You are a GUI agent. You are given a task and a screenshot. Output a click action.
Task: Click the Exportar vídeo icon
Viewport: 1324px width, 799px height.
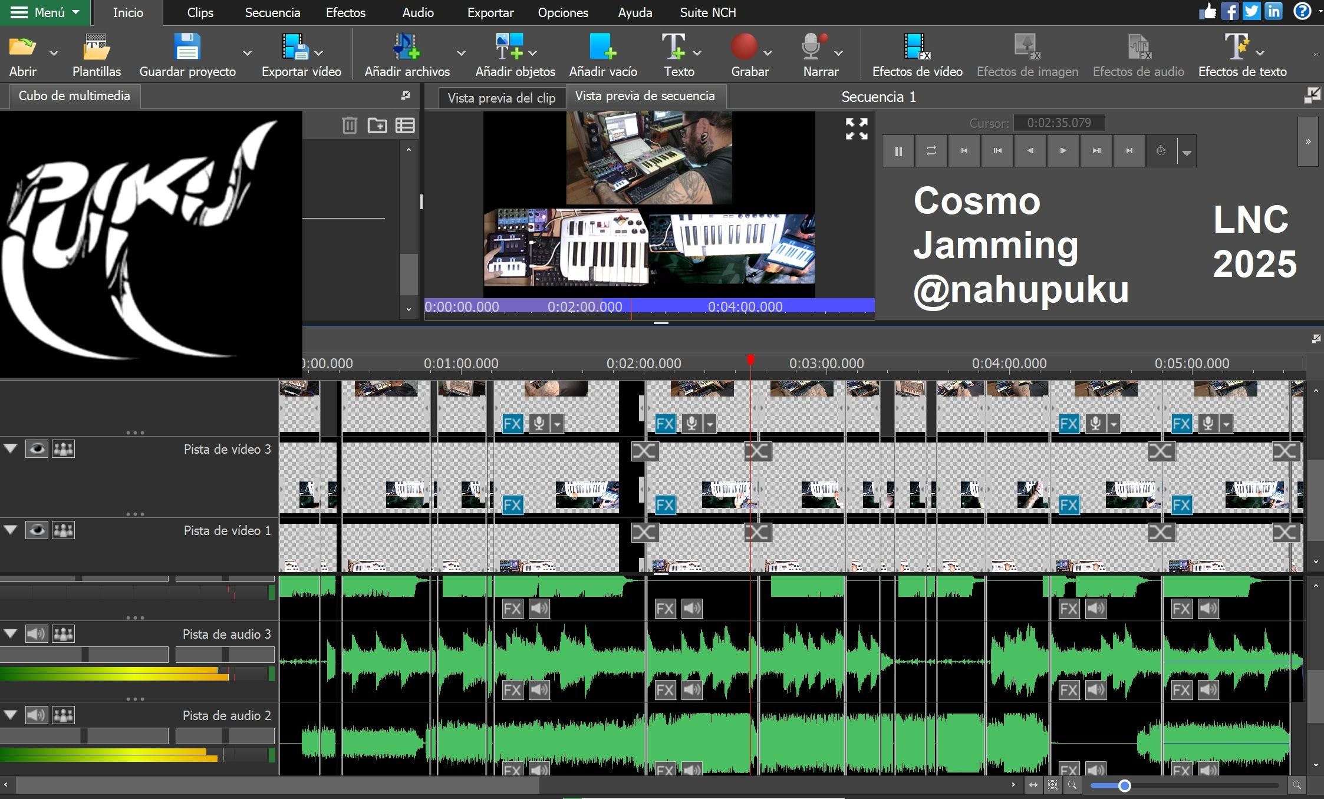295,47
